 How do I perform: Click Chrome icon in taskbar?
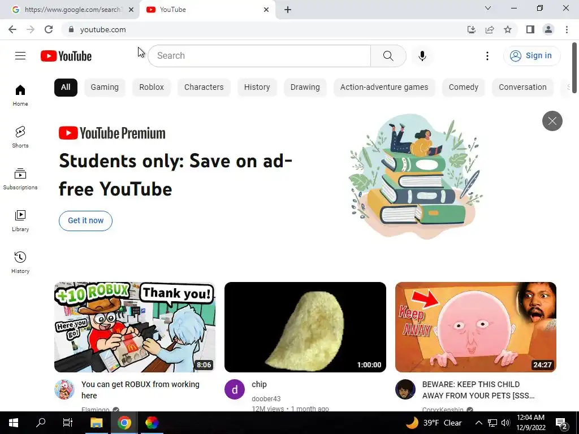pos(124,423)
